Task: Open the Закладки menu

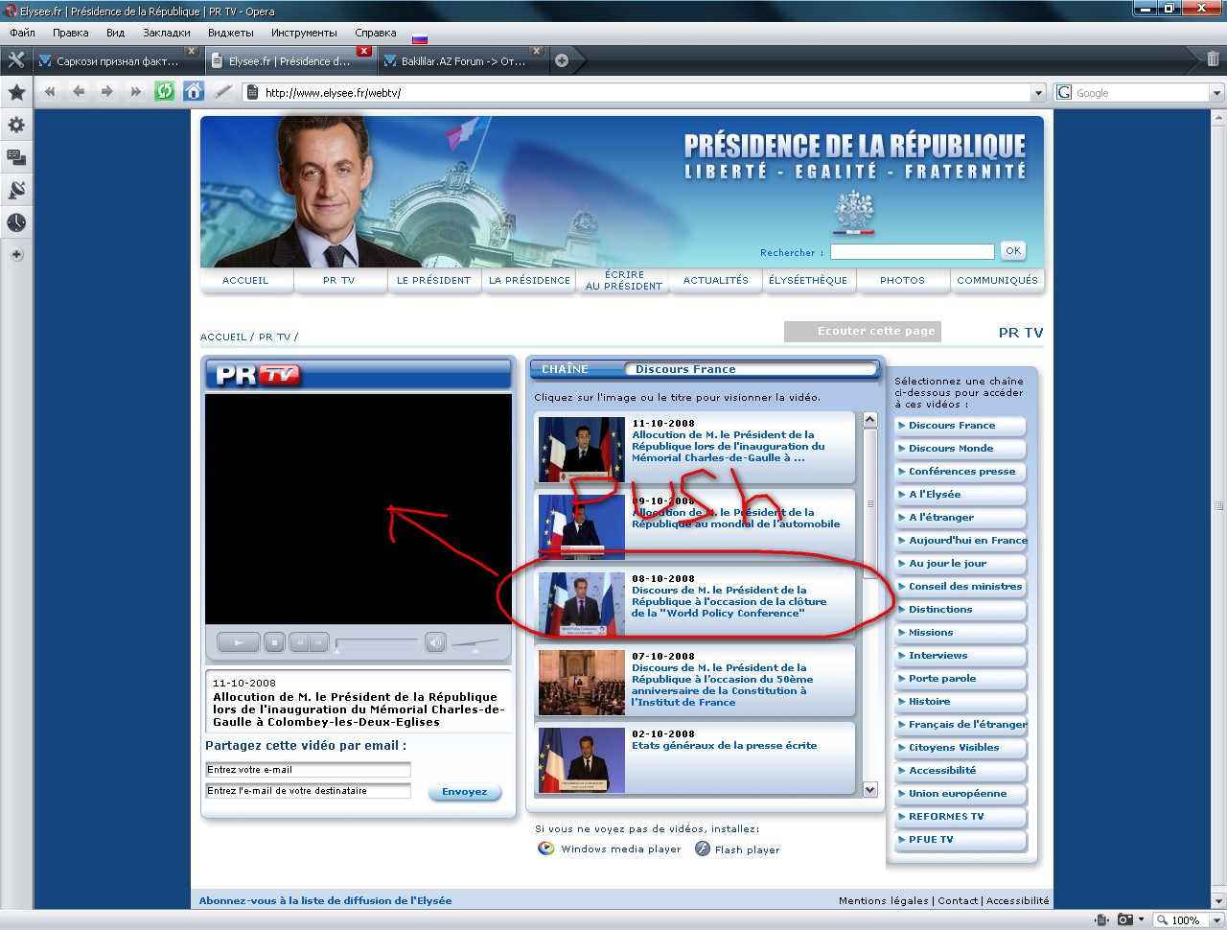Action: tap(166, 33)
